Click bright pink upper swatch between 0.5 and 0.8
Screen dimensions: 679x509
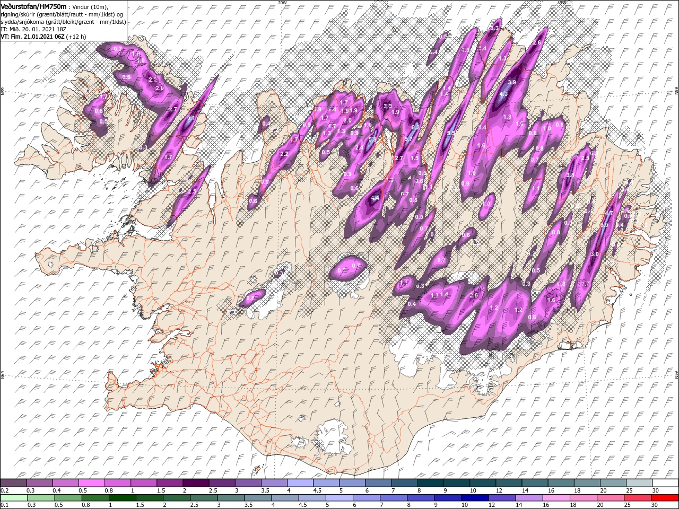click(91, 482)
